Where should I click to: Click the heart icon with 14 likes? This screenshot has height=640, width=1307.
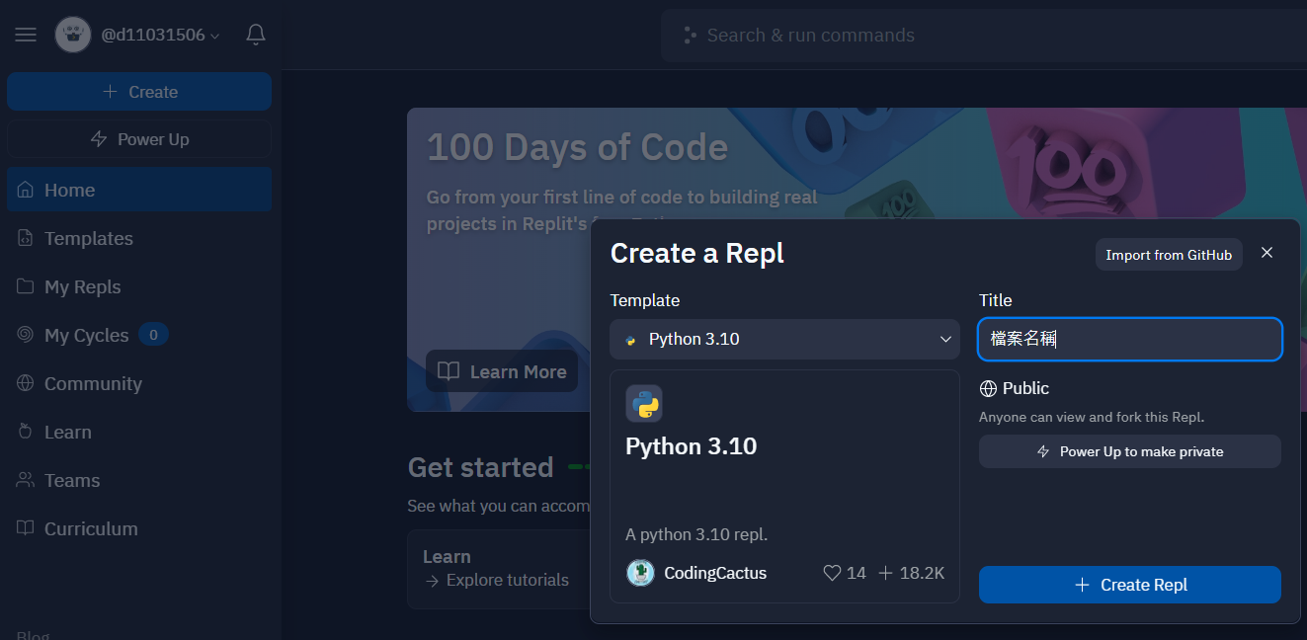[x=832, y=573]
